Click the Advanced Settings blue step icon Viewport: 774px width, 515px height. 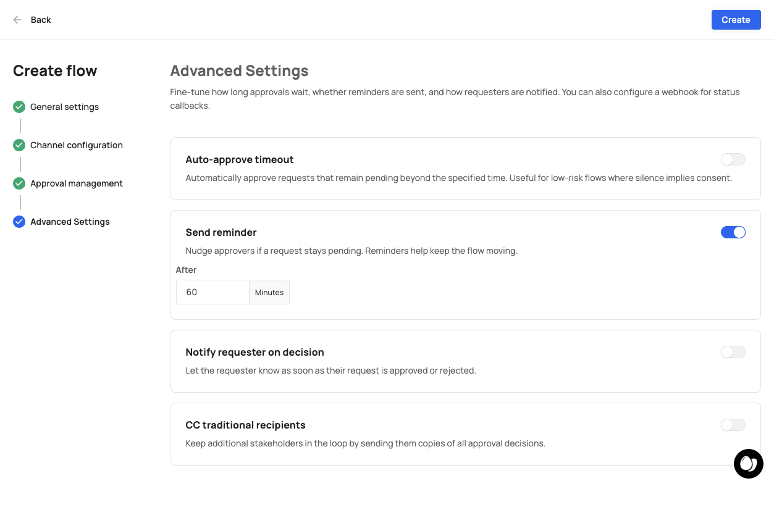pyautogui.click(x=19, y=222)
